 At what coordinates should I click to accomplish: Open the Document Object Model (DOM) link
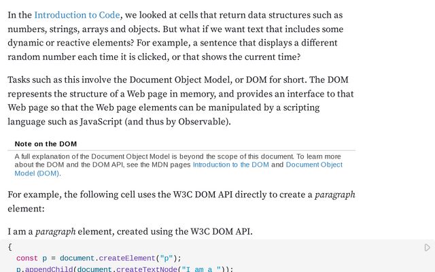pyautogui.click(x=179, y=169)
